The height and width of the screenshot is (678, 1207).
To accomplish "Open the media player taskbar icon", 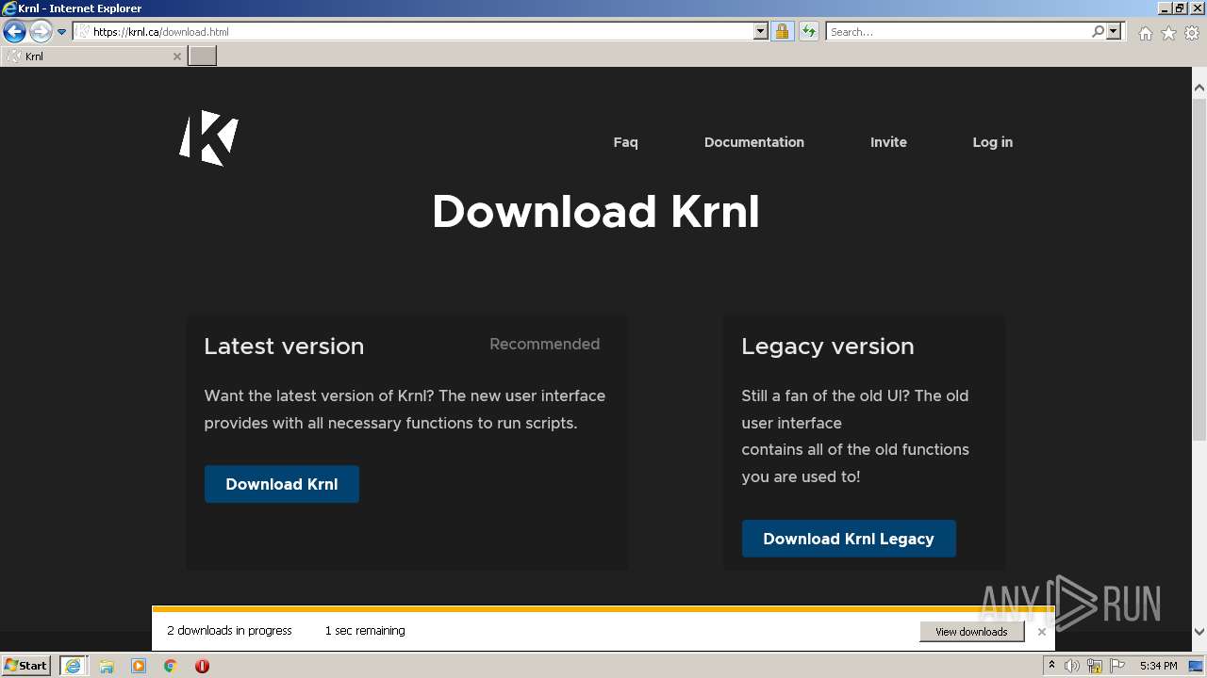I will click(x=139, y=666).
